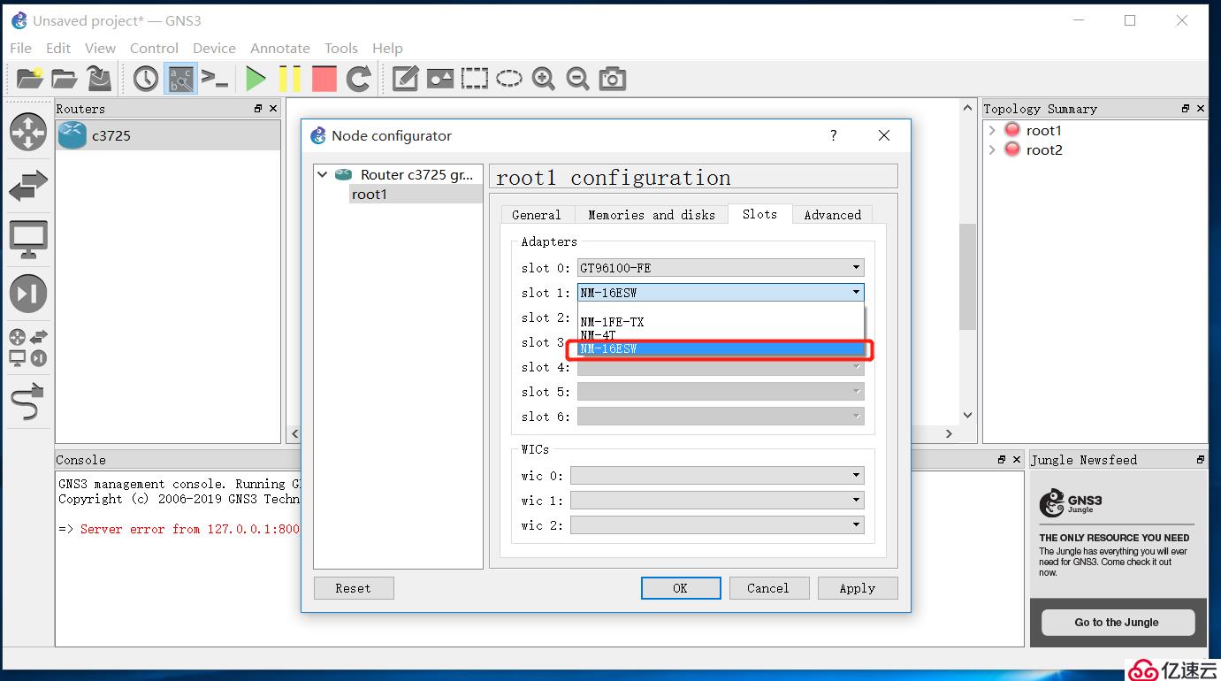Click the OK button

[680, 588]
